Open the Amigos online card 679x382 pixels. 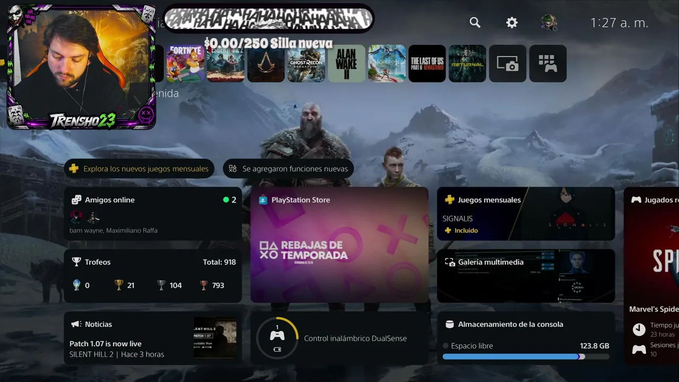(x=153, y=214)
